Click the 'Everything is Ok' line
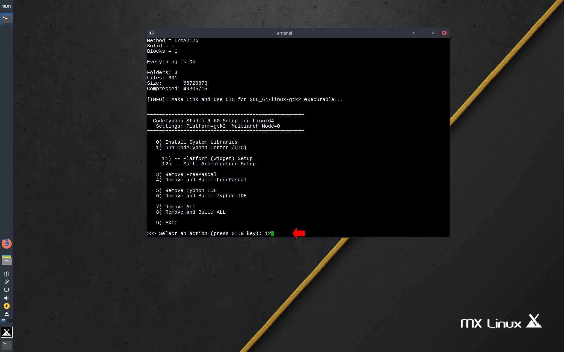 [171, 62]
